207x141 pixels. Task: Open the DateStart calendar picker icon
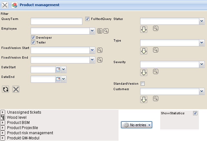point(58,70)
